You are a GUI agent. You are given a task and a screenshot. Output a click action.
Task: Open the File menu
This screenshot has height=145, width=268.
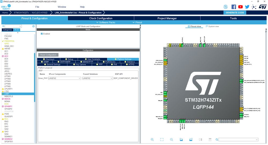(37, 7)
